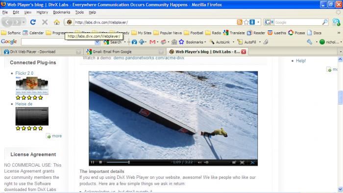Pause the DivX video
The height and width of the screenshot is (193, 343).
(x=93, y=162)
